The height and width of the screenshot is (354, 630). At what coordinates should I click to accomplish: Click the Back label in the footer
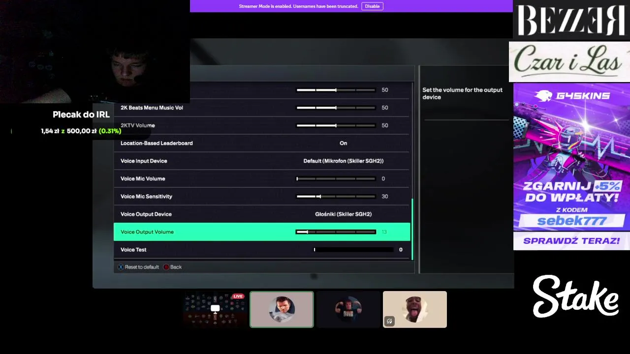point(176,267)
